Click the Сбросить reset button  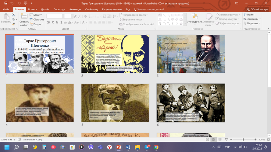(37, 19)
